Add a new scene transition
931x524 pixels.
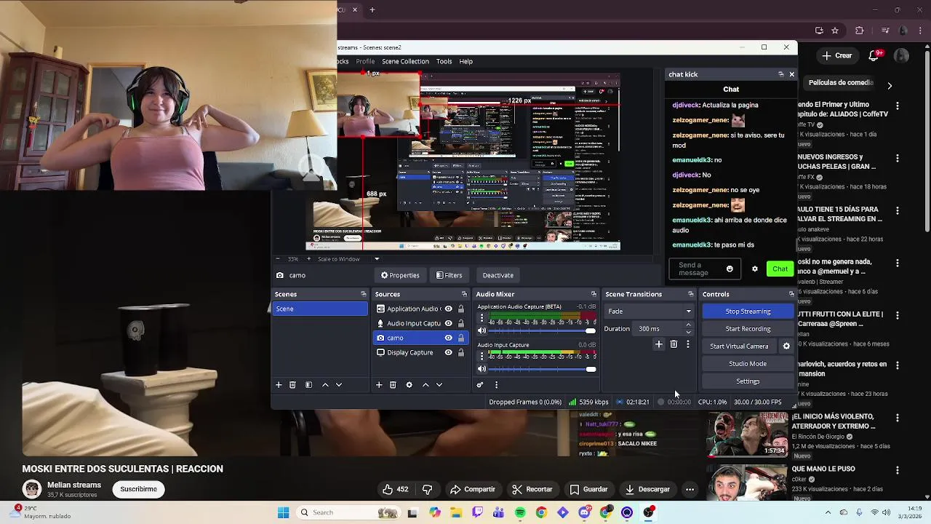tap(659, 344)
